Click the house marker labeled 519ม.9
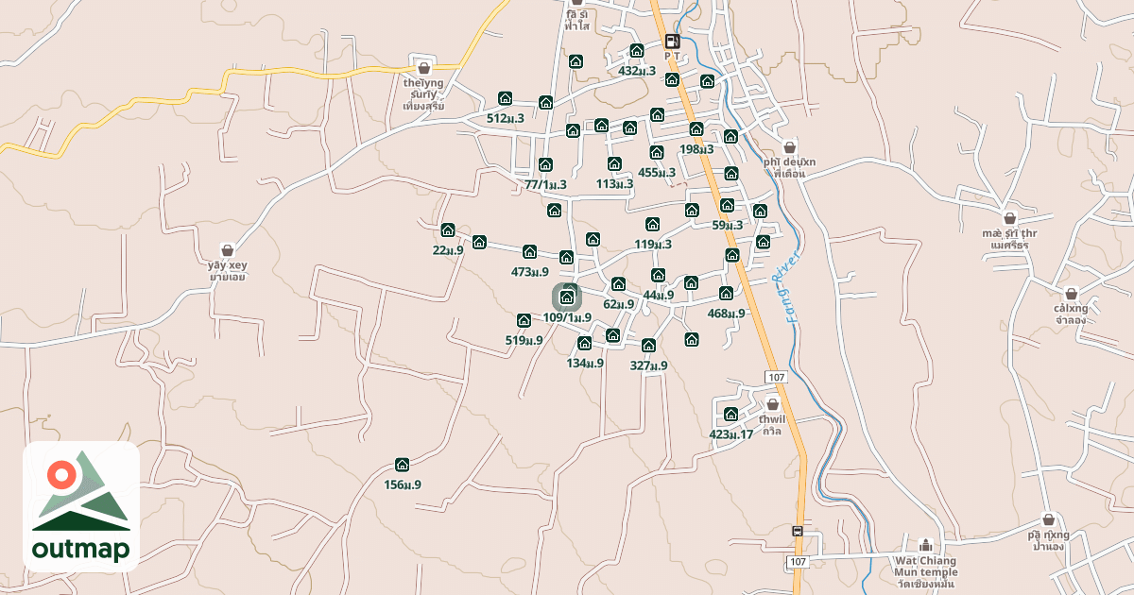This screenshot has width=1134, height=595. click(x=524, y=320)
